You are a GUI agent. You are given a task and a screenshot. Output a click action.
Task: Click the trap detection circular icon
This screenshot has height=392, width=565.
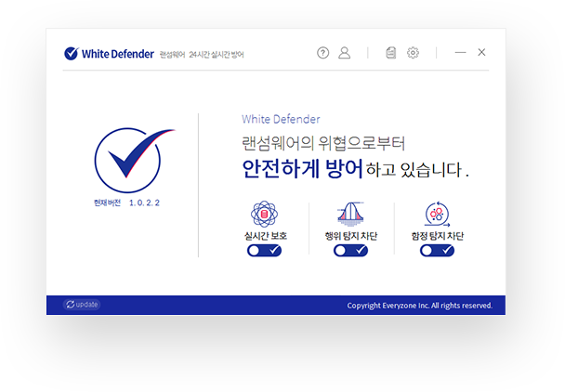click(x=437, y=214)
